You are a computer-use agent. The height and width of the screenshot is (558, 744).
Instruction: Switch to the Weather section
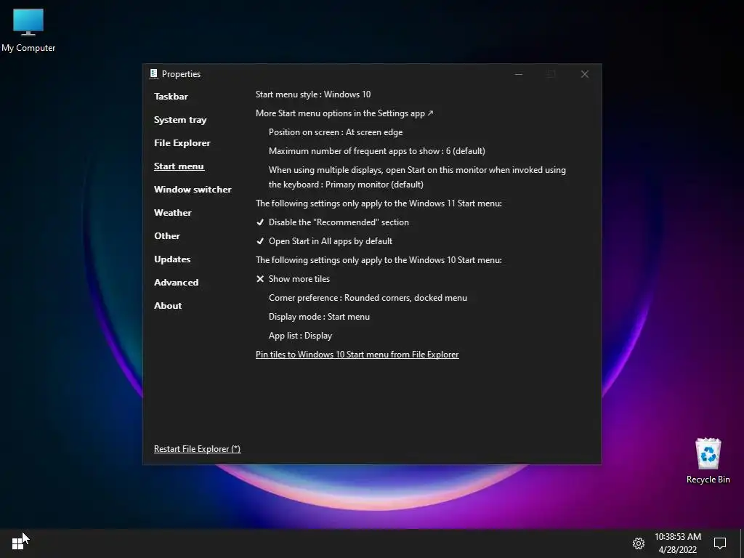[173, 213]
